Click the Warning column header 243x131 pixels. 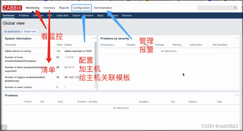(177, 45)
